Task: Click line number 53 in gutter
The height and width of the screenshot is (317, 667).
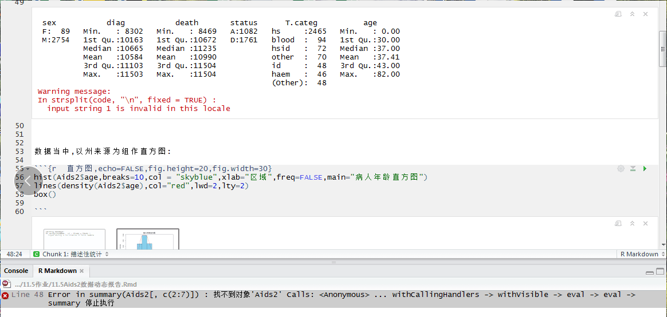Action: [19, 151]
